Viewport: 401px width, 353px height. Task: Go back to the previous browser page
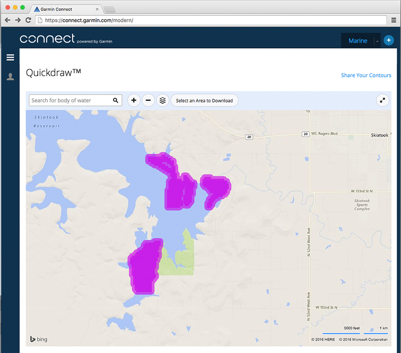click(7, 20)
